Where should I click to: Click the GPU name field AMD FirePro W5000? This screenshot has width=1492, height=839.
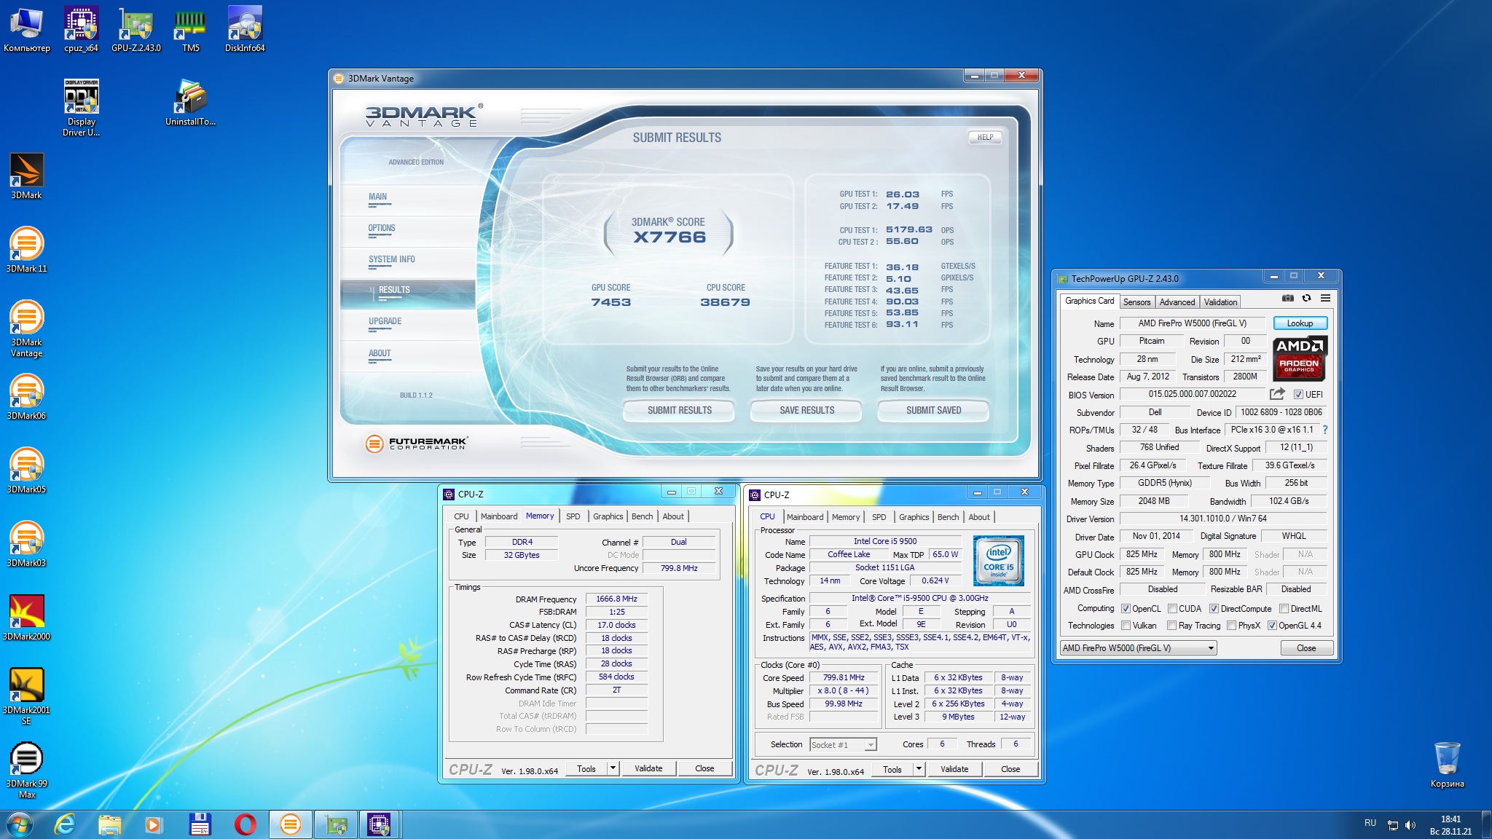pyautogui.click(x=1192, y=323)
